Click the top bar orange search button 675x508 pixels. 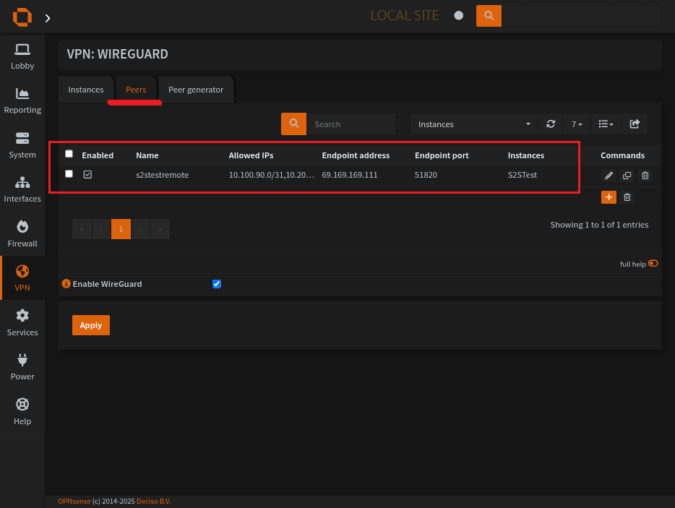[x=489, y=16]
